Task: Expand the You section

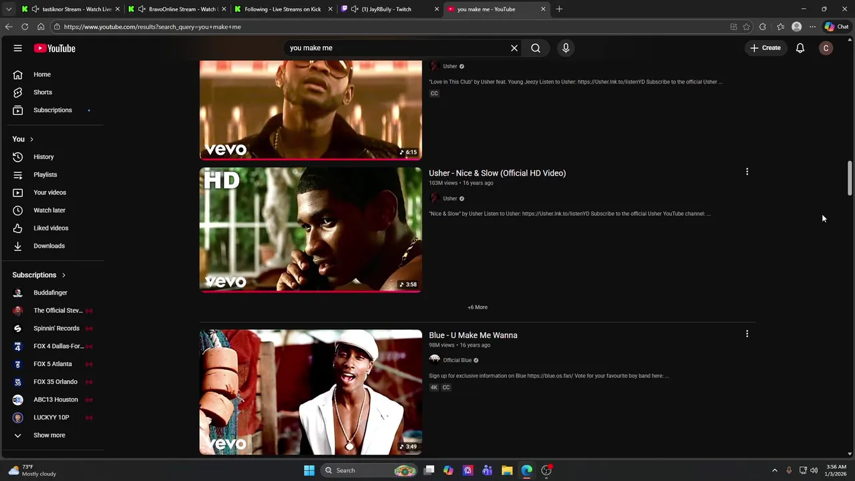Action: tap(23, 139)
